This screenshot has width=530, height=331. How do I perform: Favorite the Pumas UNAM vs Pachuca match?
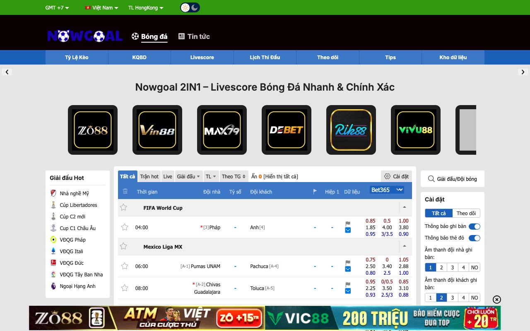[125, 266]
